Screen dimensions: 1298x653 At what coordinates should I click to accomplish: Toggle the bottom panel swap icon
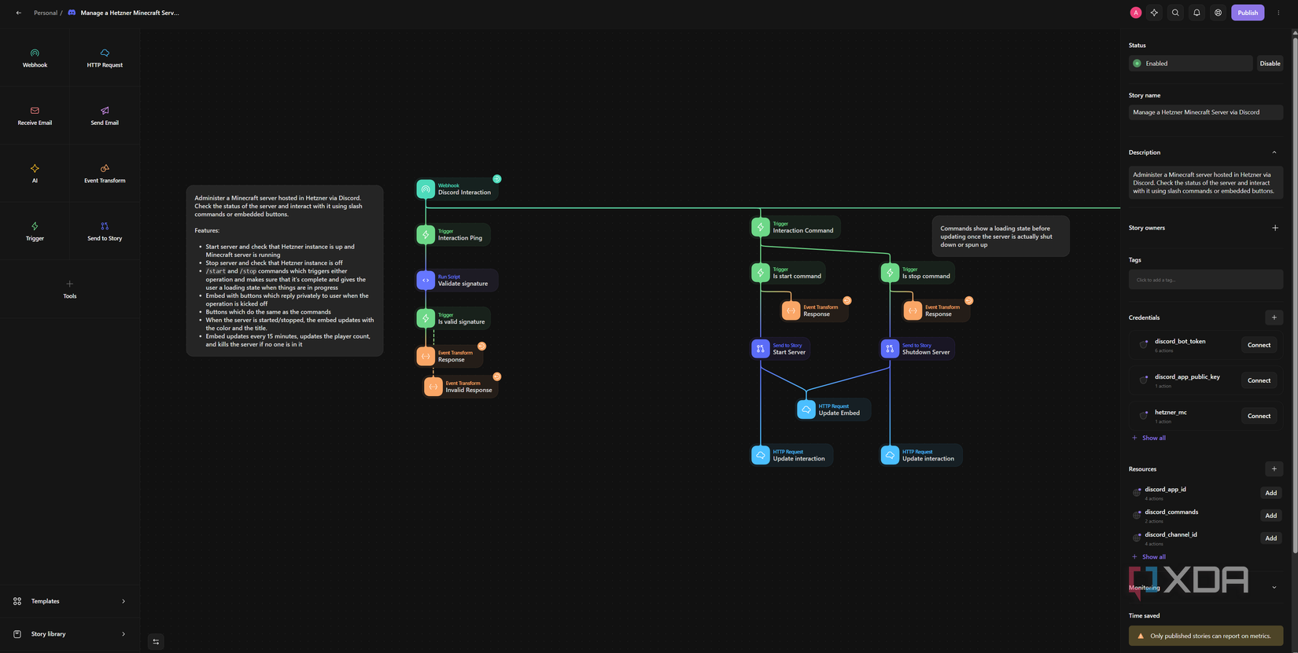(156, 642)
